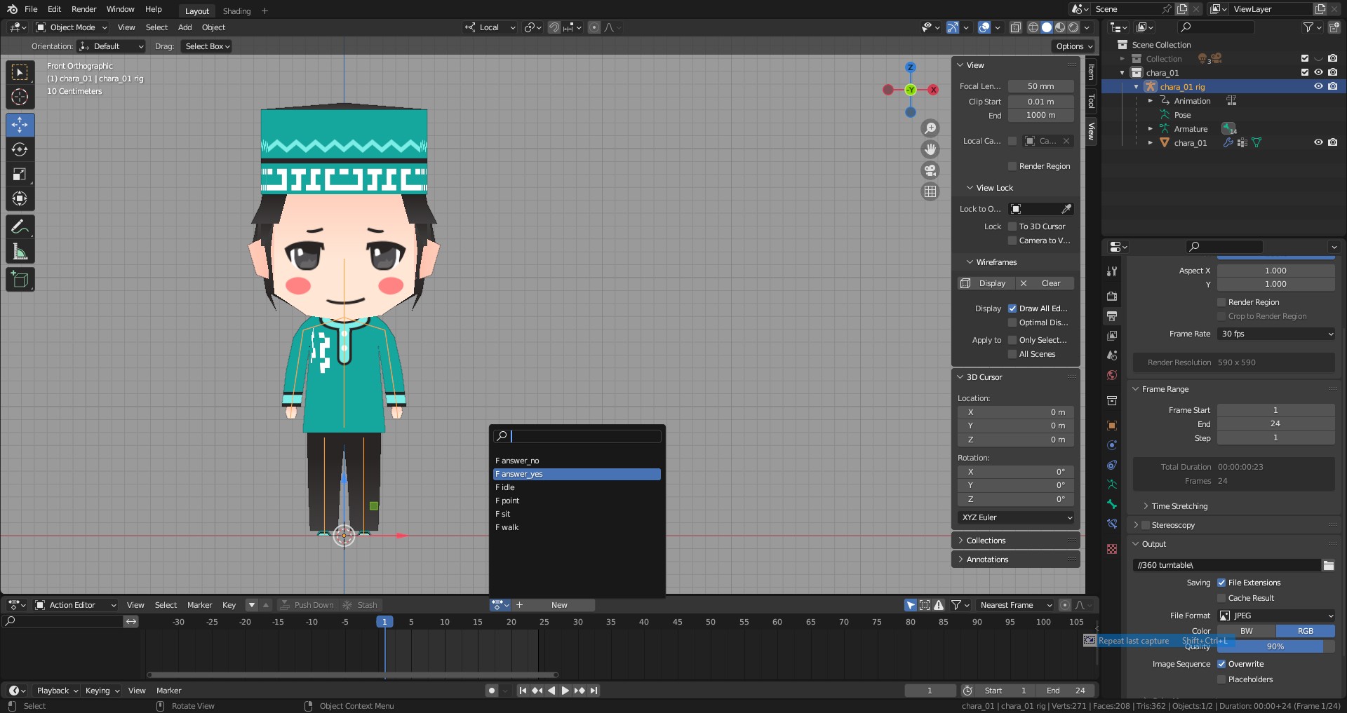Adjust the JPEG Quality slider
The width and height of the screenshot is (1347, 713).
(1275, 646)
